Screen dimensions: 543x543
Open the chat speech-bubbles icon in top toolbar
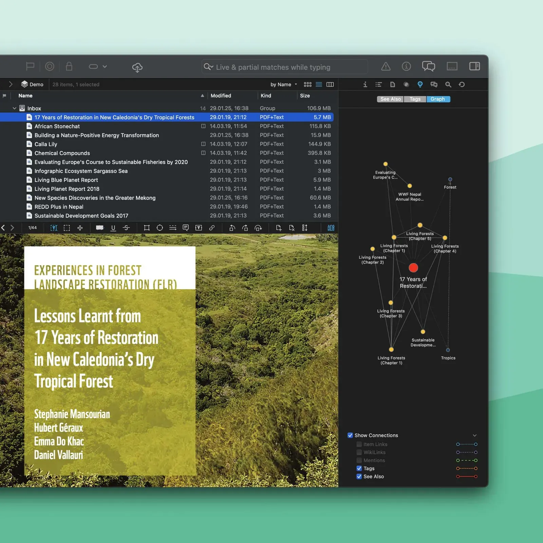click(x=428, y=66)
